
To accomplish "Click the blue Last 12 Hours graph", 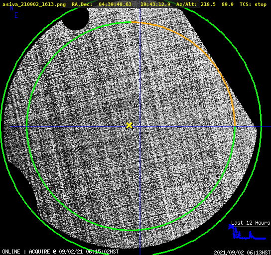I will [247, 232].
